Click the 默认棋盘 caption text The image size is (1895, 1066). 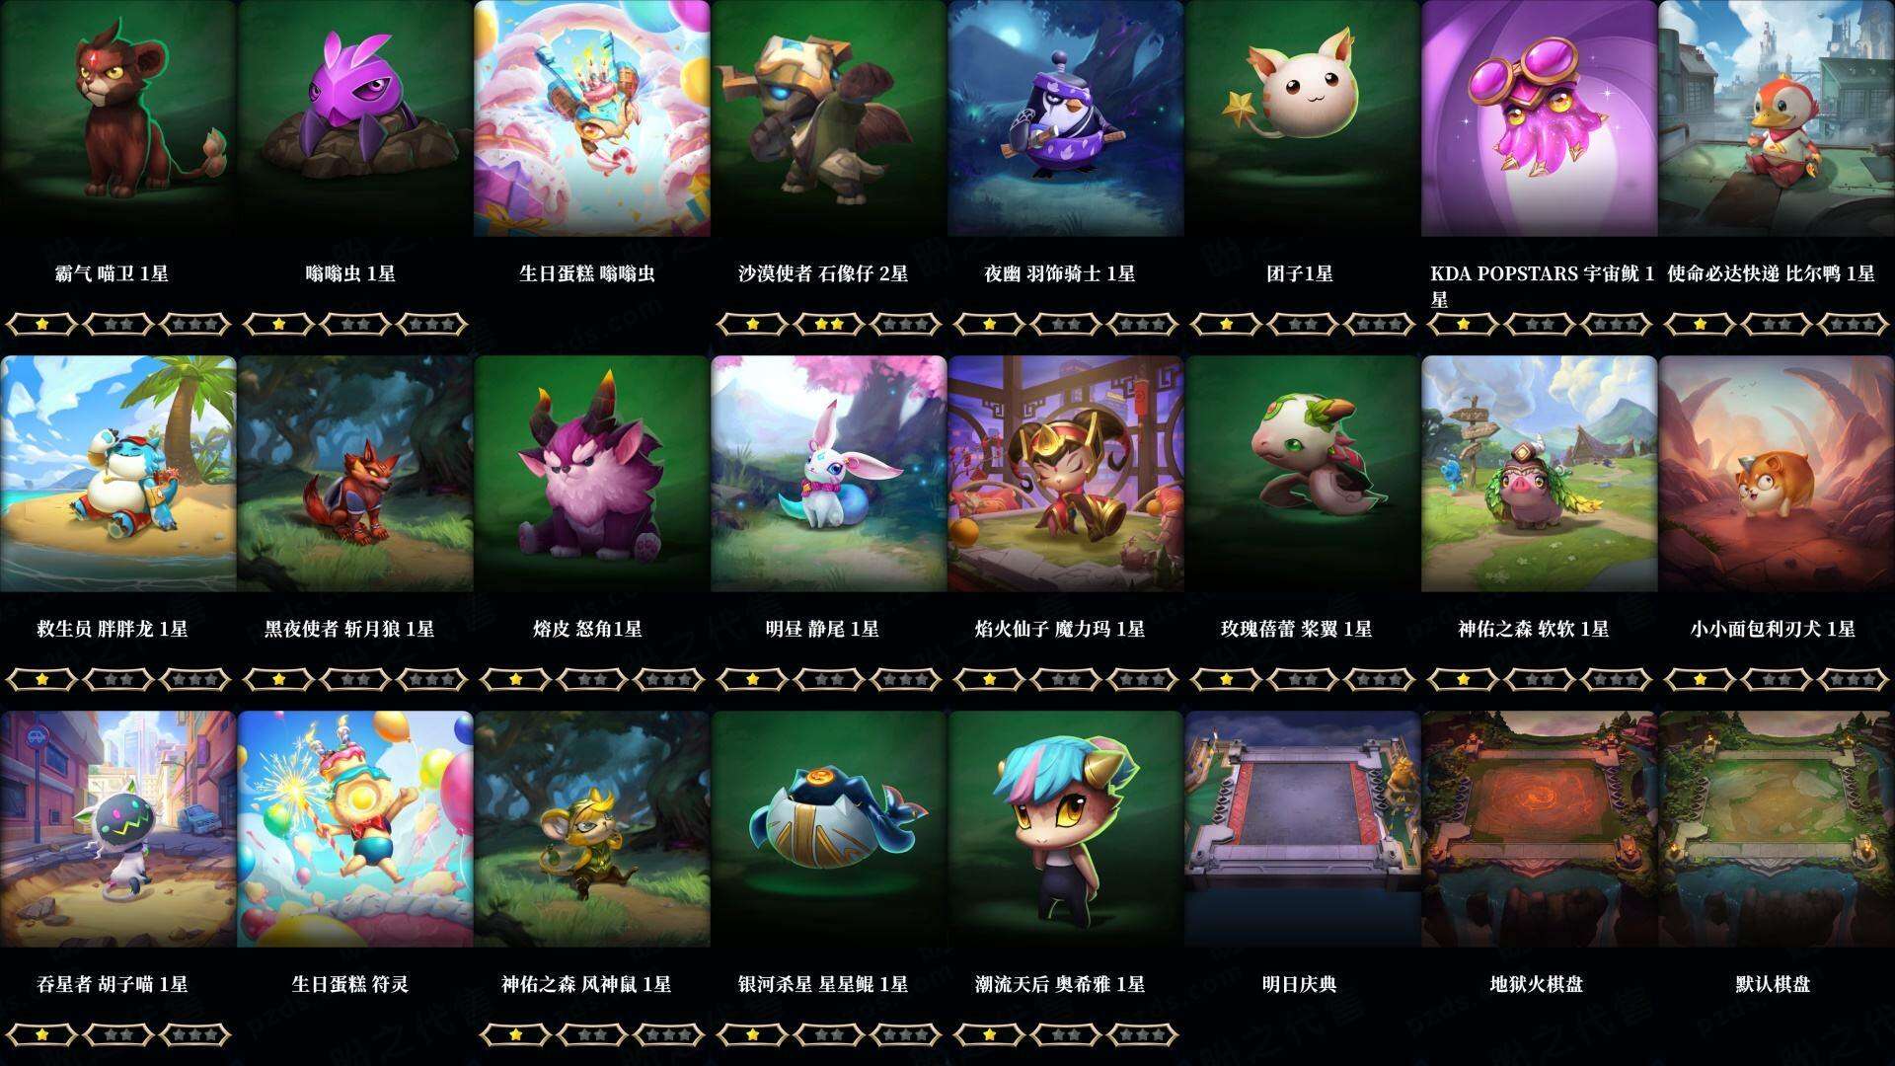click(x=1773, y=984)
